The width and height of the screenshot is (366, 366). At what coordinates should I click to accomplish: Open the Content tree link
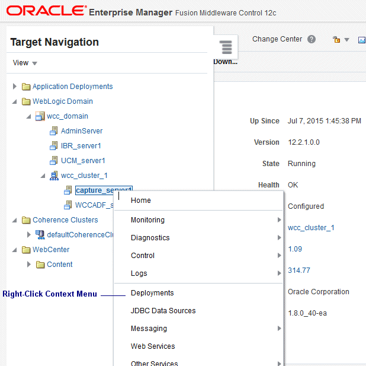point(60,265)
